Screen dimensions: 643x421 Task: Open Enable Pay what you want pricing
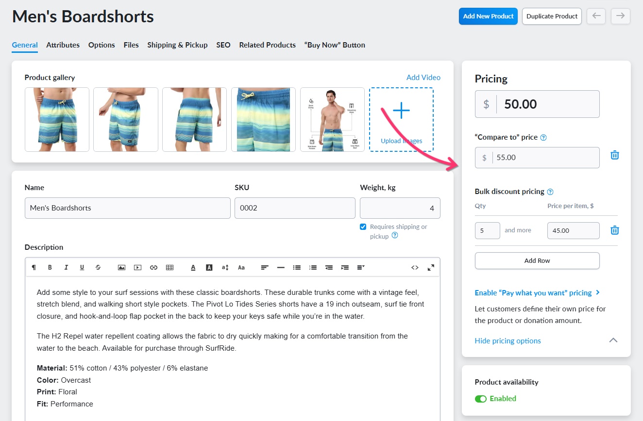pos(538,293)
